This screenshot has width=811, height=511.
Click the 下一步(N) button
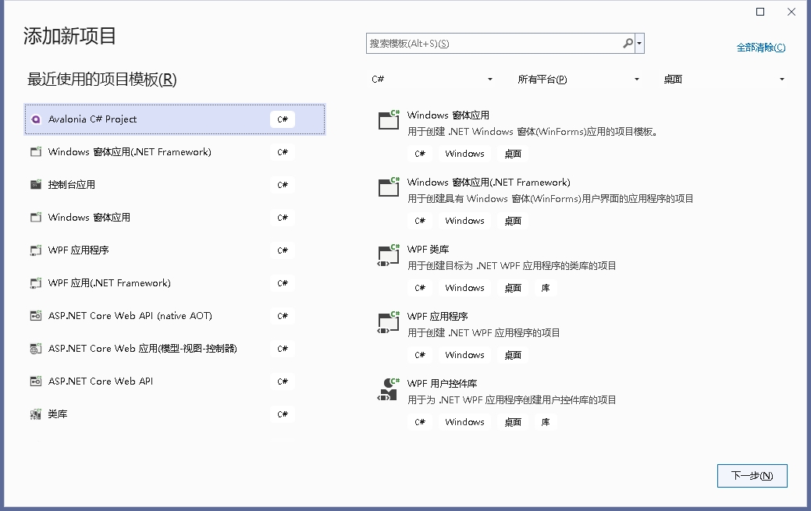point(752,476)
